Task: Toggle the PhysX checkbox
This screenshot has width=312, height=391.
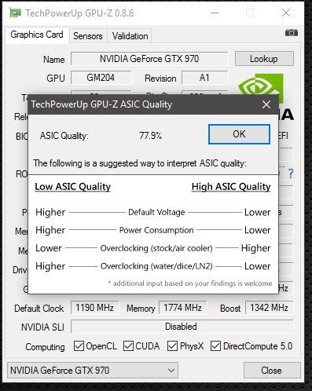Action: tap(172, 346)
